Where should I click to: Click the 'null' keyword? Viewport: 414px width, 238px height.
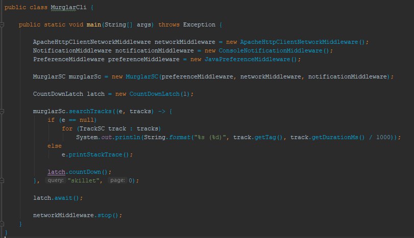(x=86, y=120)
